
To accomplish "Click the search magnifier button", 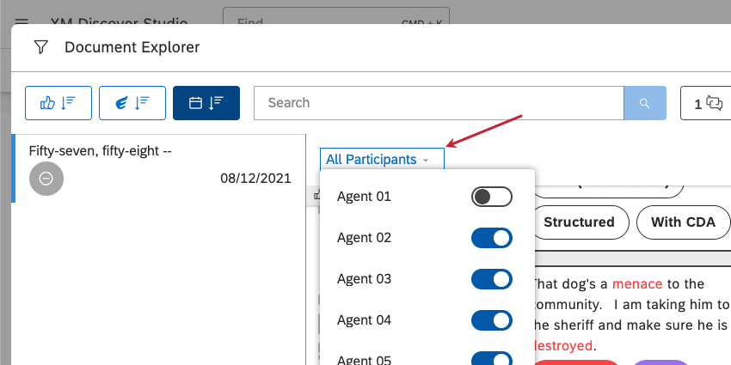I will 645,103.
